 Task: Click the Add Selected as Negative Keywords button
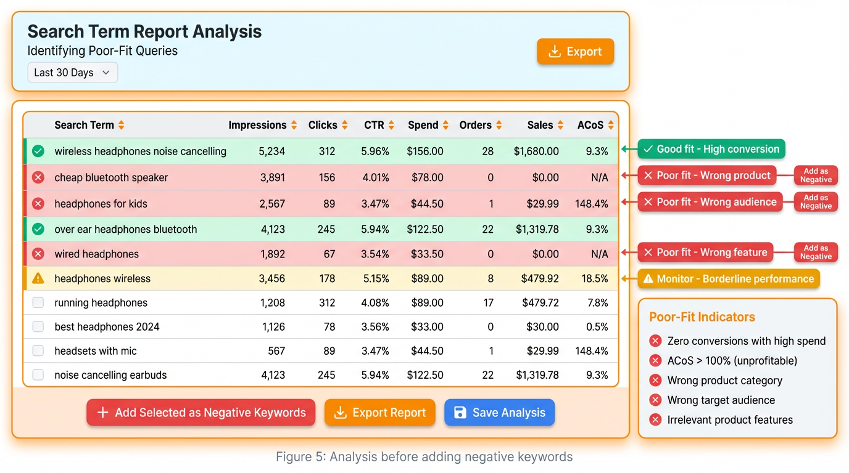(201, 413)
